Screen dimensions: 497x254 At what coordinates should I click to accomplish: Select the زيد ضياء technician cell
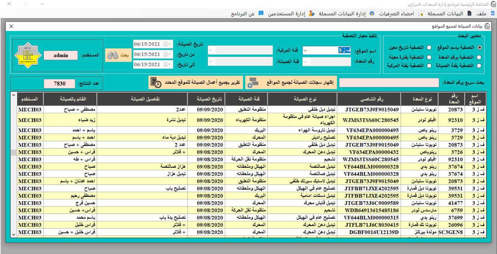(70, 120)
